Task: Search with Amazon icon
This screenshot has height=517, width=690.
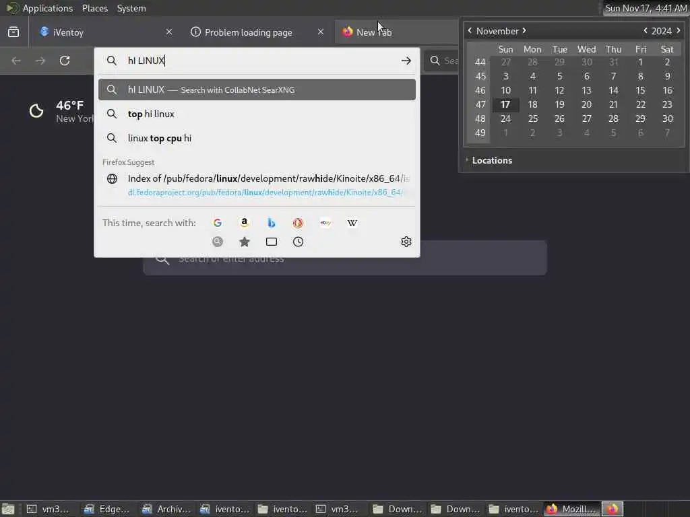Action: 244,223
